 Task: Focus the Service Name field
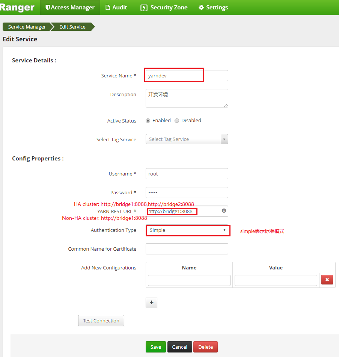coord(187,76)
